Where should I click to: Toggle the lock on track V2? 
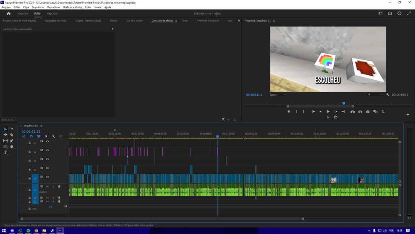[x=29, y=170]
